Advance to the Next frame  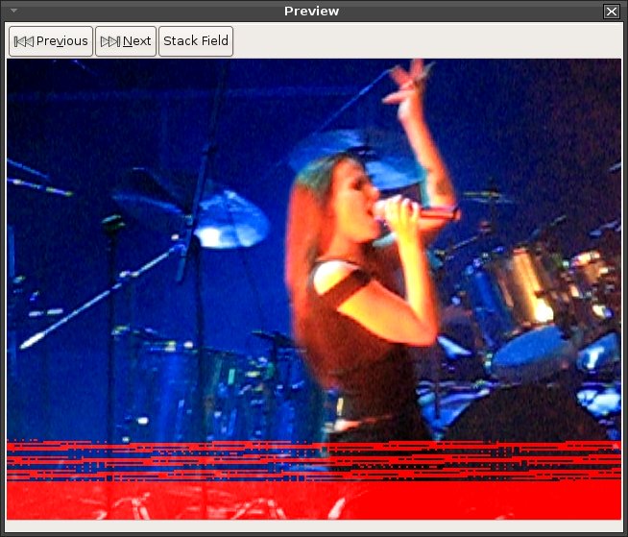click(x=126, y=41)
